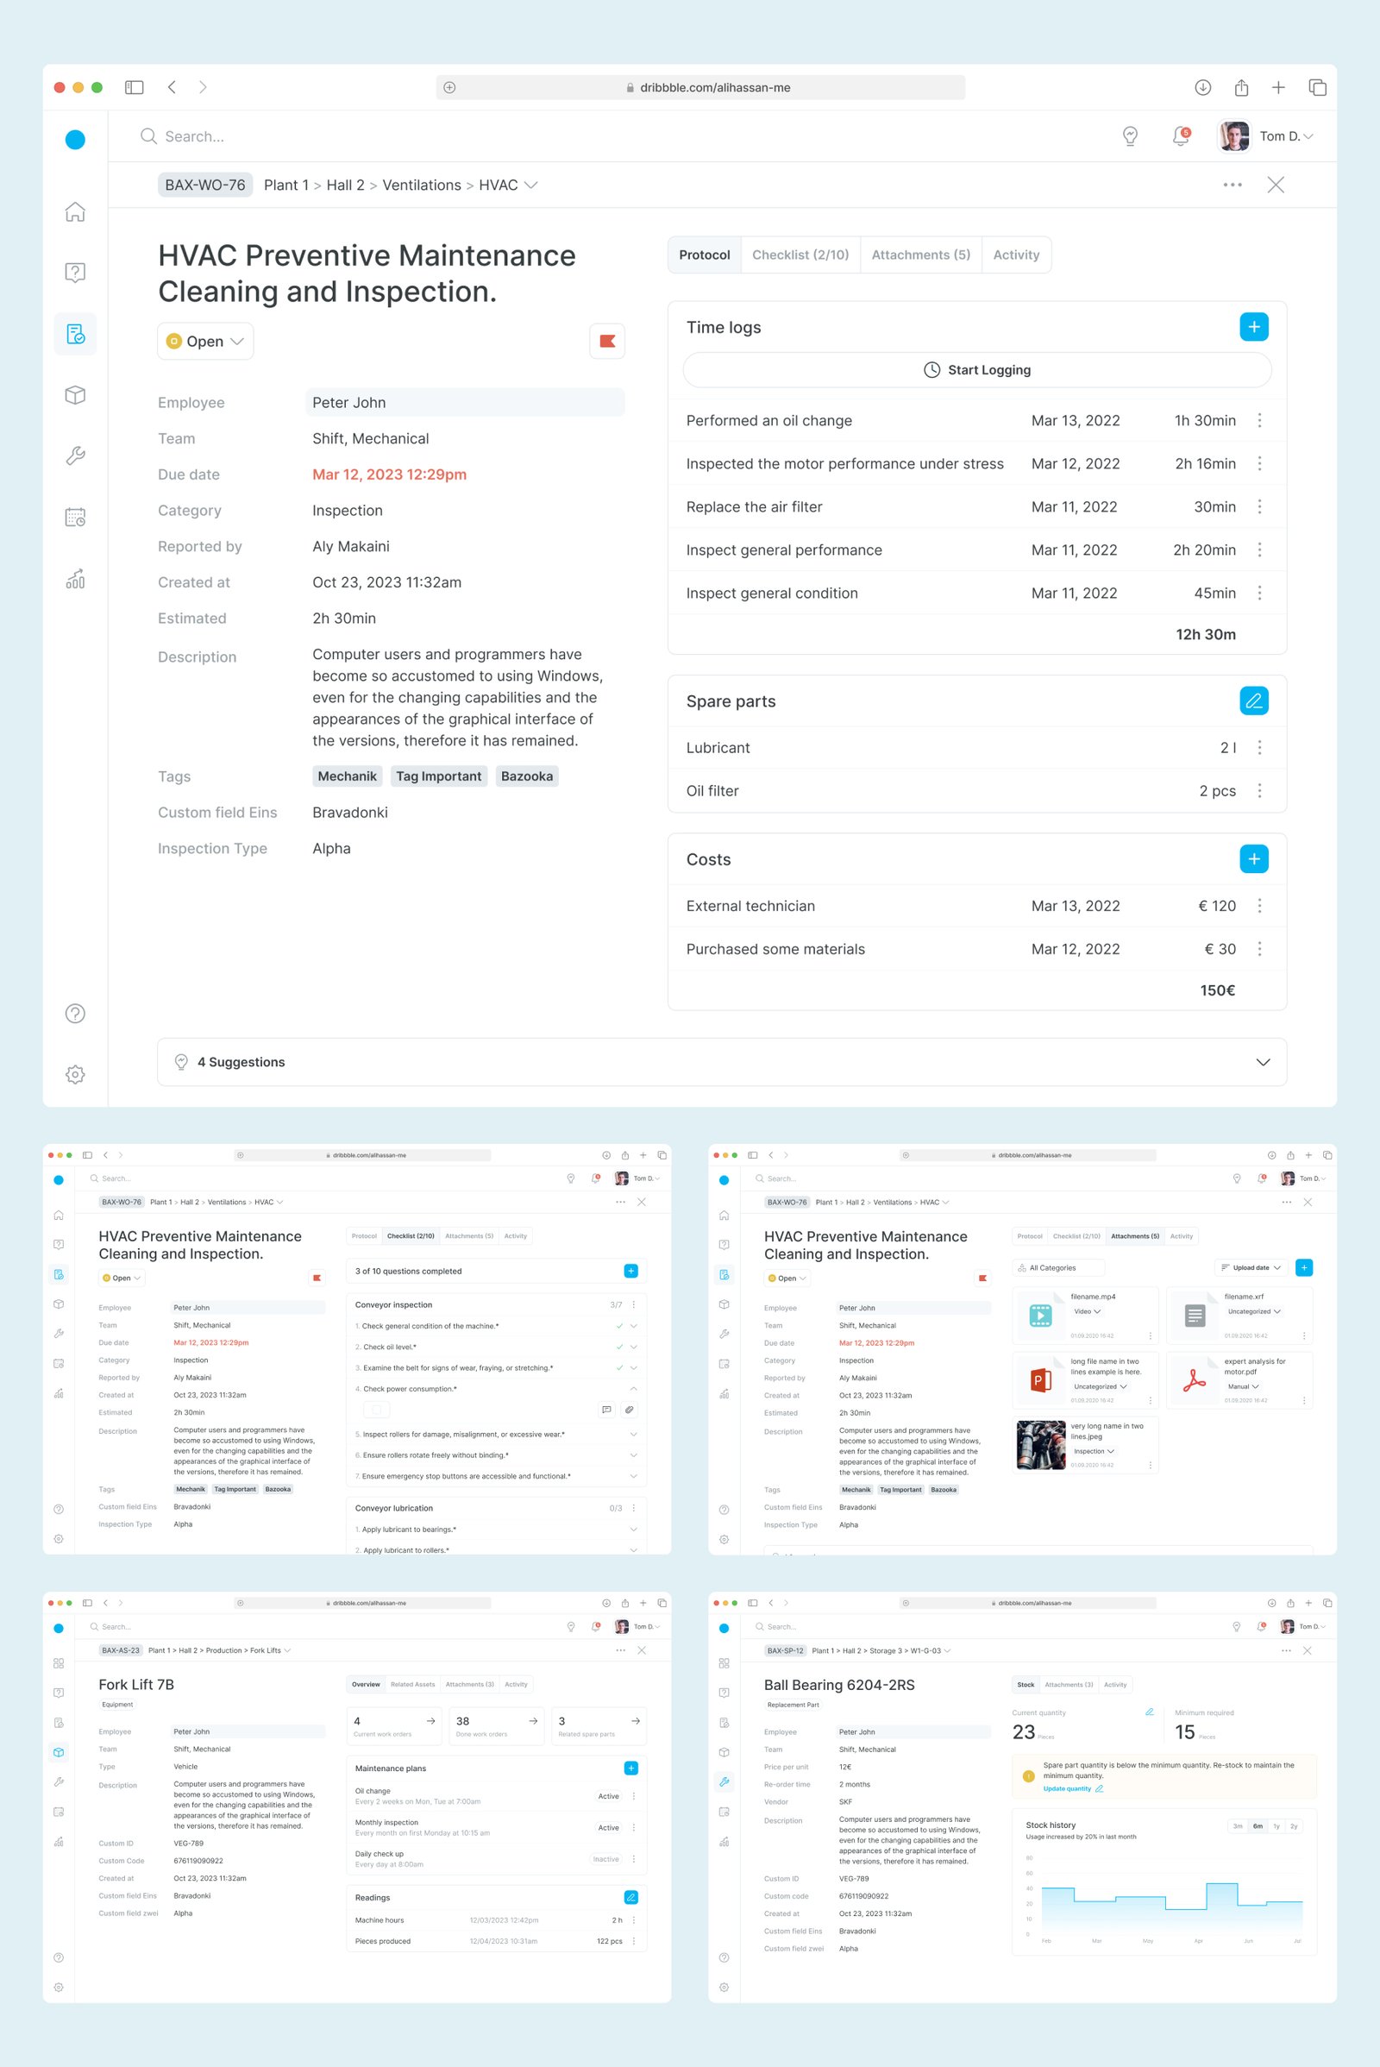
Task: Click Update quantity link in Ball Bearing window
Action: pos(1072,1789)
